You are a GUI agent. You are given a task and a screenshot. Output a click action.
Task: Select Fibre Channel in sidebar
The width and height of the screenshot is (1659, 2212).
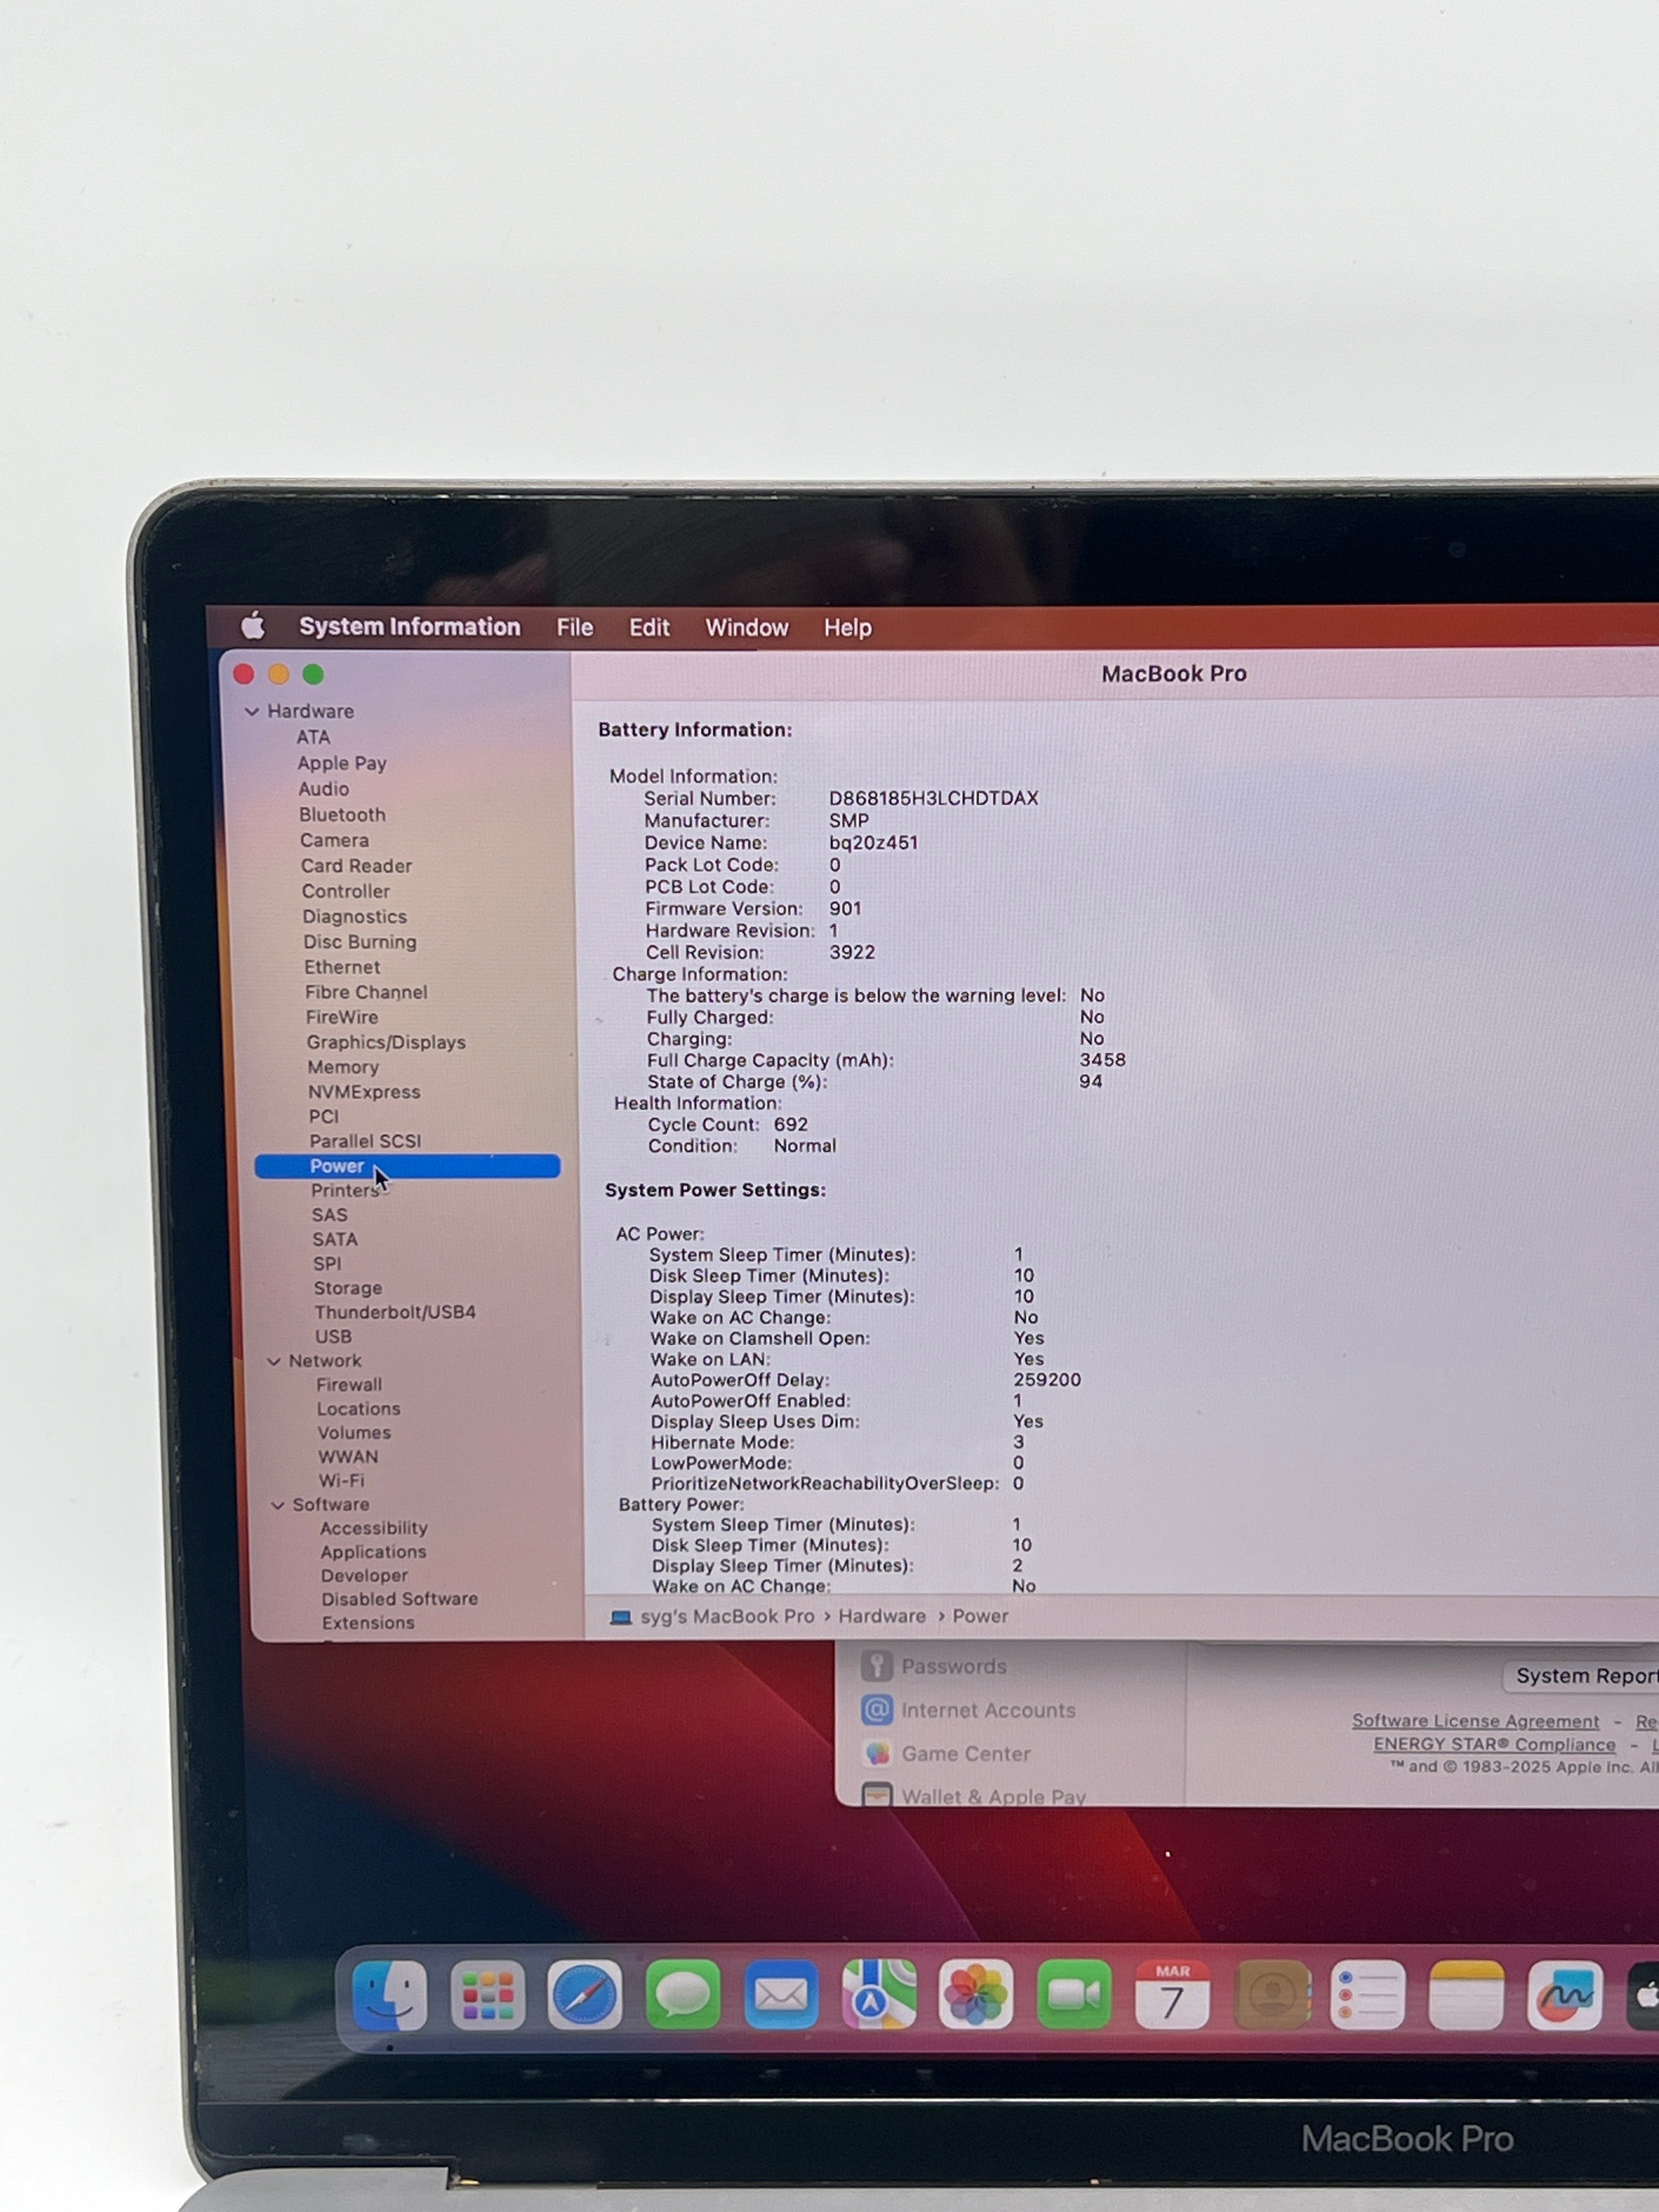click(366, 992)
